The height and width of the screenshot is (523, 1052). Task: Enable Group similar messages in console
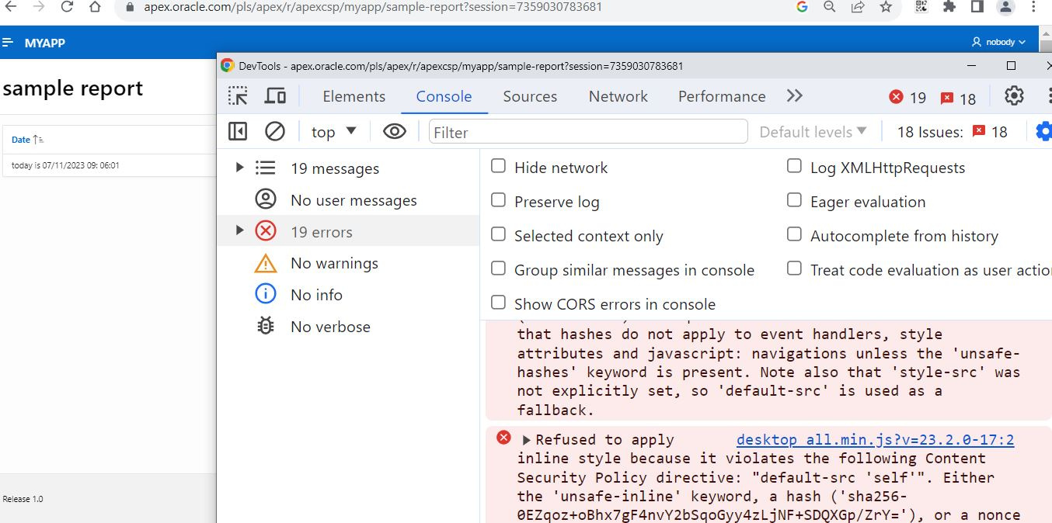499,268
